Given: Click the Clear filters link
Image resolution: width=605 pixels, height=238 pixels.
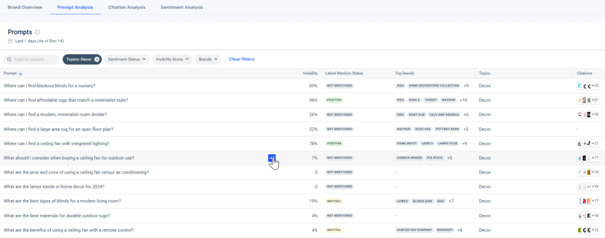Looking at the screenshot, I should tap(242, 60).
